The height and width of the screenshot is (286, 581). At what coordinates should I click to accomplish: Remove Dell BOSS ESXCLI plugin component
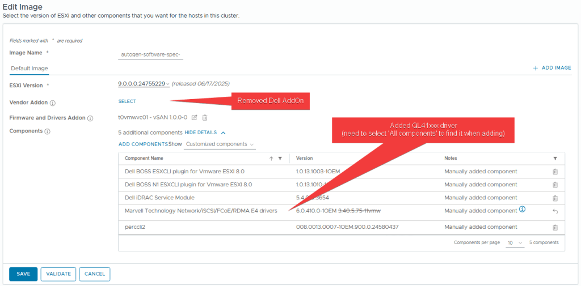click(555, 172)
